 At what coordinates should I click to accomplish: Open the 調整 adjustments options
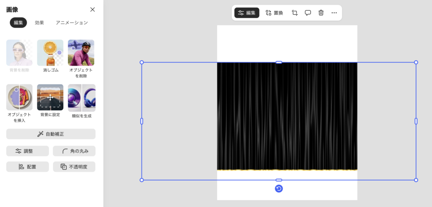[x=27, y=151]
